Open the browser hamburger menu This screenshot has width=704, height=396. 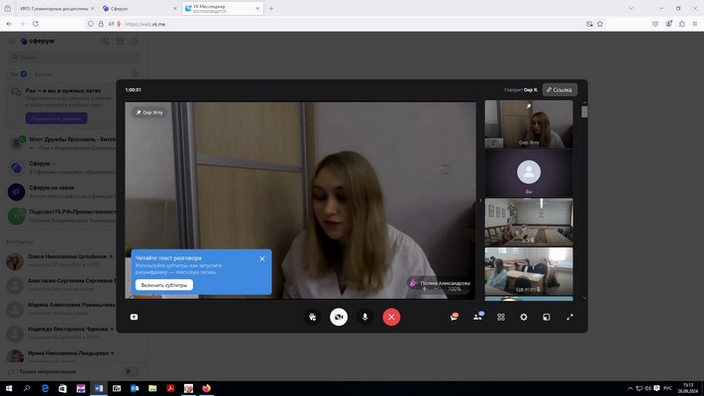694,24
